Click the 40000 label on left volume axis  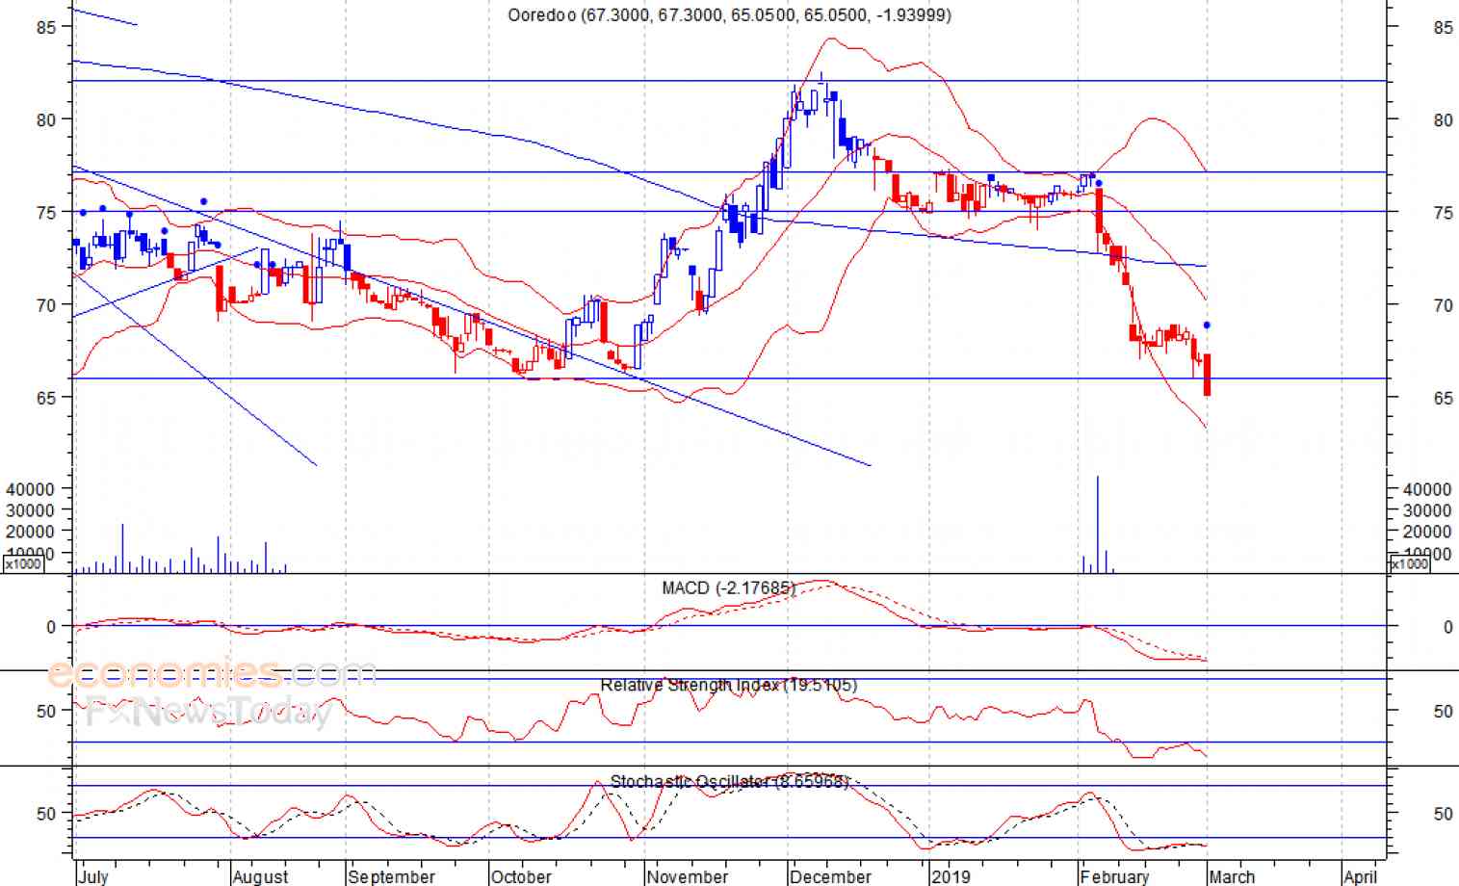coord(30,489)
